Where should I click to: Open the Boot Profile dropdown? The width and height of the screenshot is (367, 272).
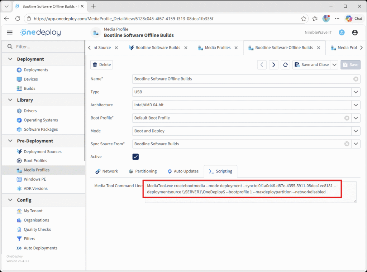point(356,118)
